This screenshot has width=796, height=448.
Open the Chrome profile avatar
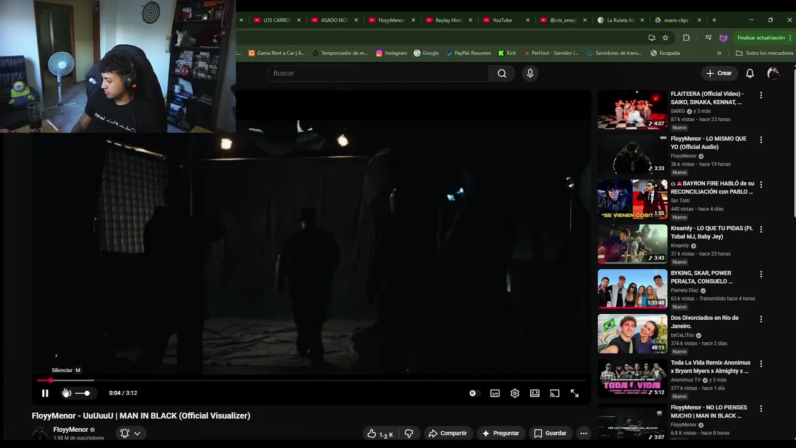coord(723,37)
